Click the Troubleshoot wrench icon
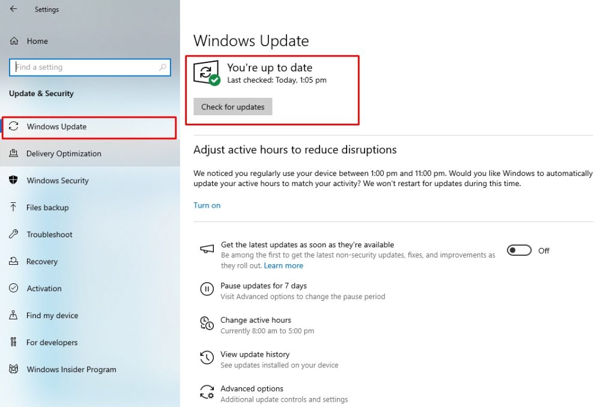 14,234
